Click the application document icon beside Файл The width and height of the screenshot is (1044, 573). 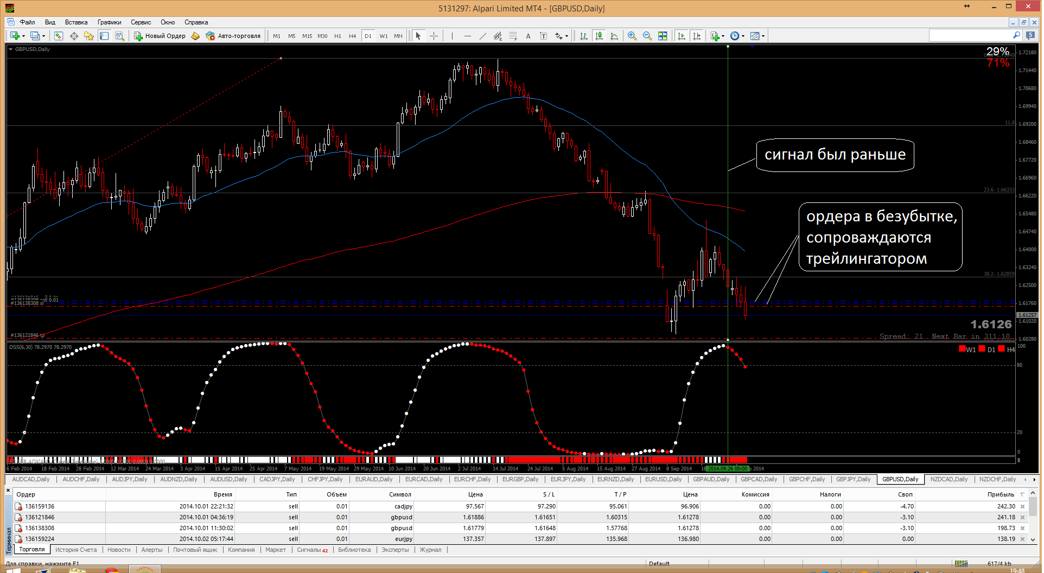[x=11, y=22]
